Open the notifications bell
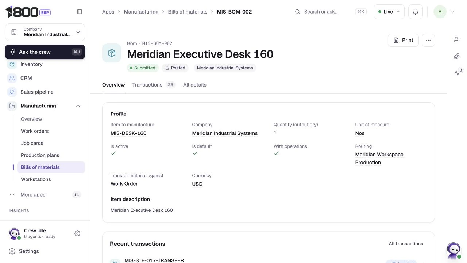 click(415, 12)
